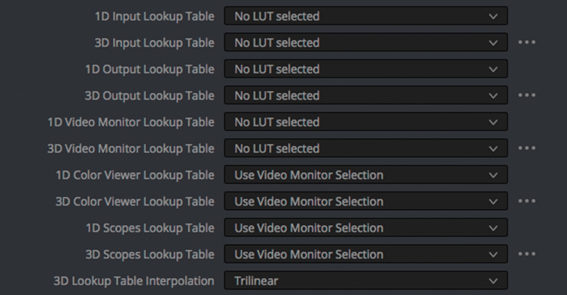Expand the 3D Output Lookup Table dropdown
This screenshot has width=567, height=295.
pyautogui.click(x=366, y=95)
